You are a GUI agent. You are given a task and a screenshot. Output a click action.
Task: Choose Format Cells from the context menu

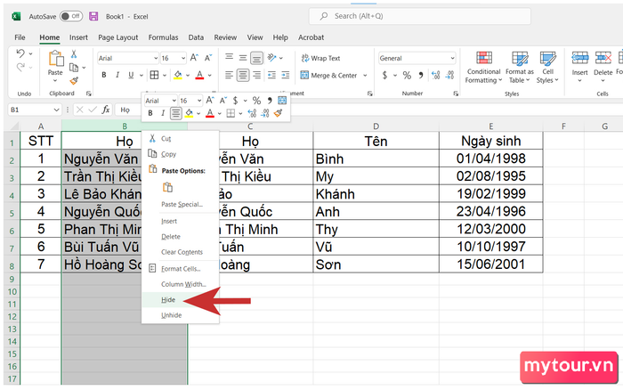(x=180, y=269)
